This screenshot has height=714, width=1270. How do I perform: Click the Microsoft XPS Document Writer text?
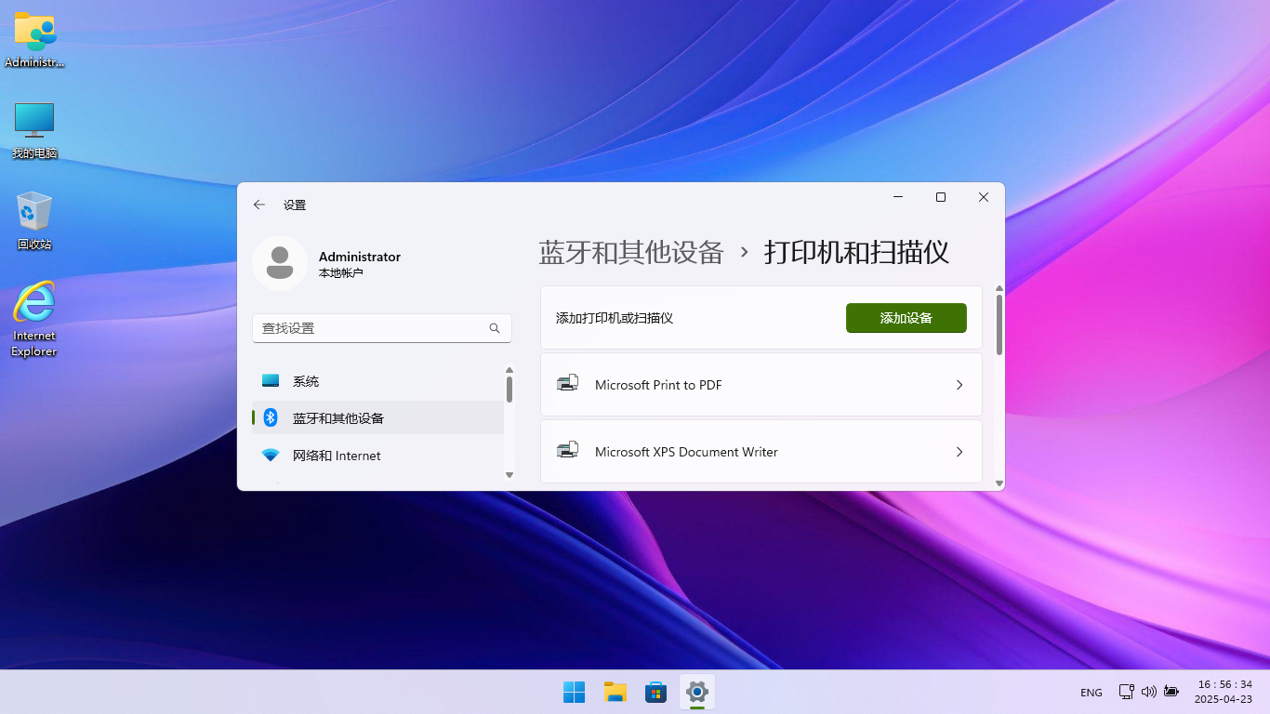click(686, 452)
